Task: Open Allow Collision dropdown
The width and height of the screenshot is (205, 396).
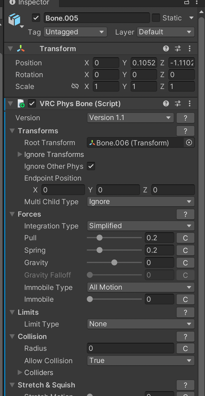Action: pyautogui.click(x=141, y=361)
